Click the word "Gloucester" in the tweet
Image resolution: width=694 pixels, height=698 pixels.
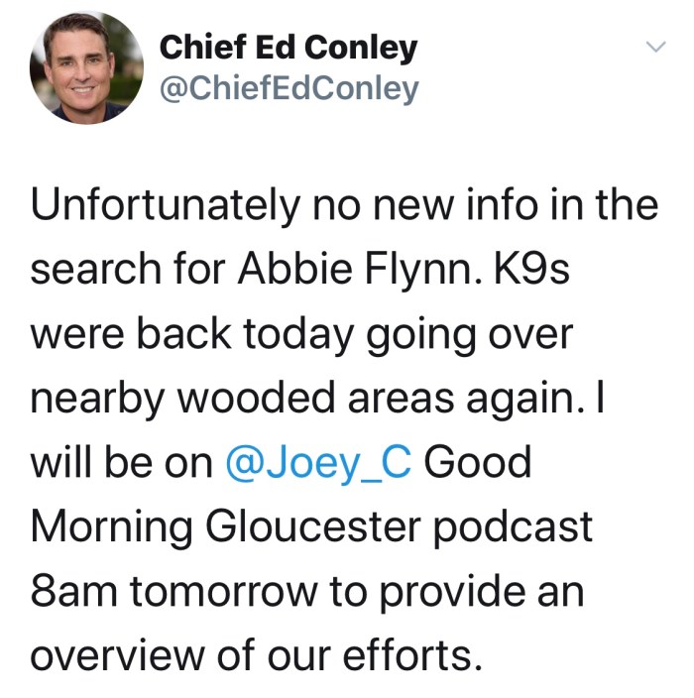(322, 526)
